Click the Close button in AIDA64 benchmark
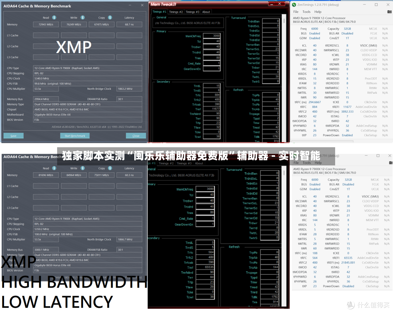 coord(136,136)
